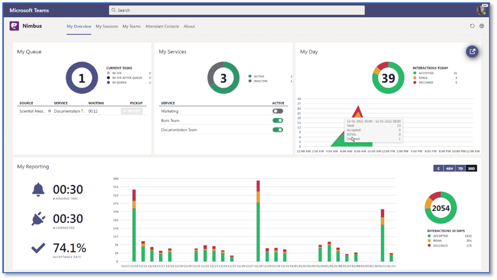Click the grey Inactive legend dot
This screenshot has height=280, width=497.
click(x=250, y=81)
